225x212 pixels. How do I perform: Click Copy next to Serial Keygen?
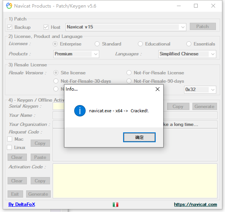tap(178, 107)
